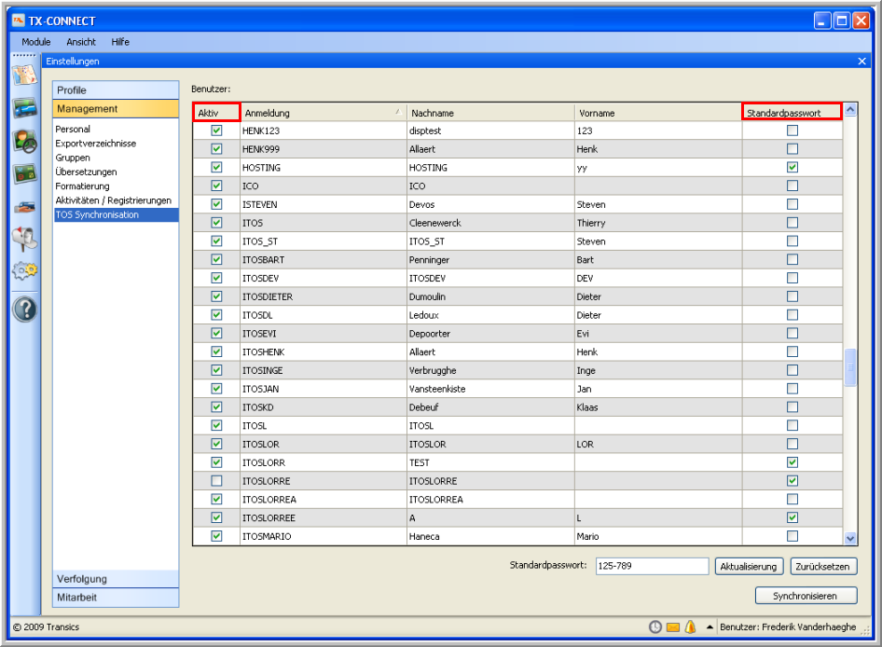Sort by Standardpasswort column header
The image size is (882, 647).
pyautogui.click(x=792, y=113)
